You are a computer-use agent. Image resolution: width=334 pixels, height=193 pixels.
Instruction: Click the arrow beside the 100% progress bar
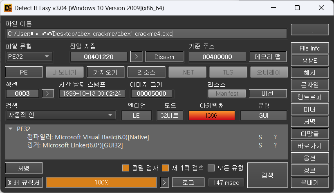click(x=164, y=182)
